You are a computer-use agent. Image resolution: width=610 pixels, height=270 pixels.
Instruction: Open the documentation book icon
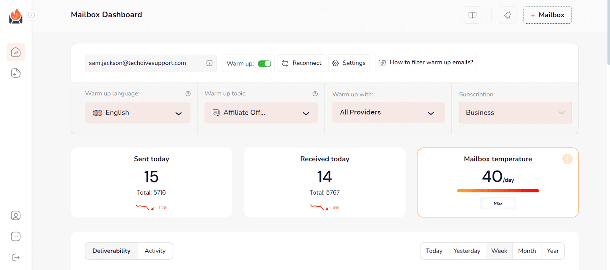click(x=472, y=15)
